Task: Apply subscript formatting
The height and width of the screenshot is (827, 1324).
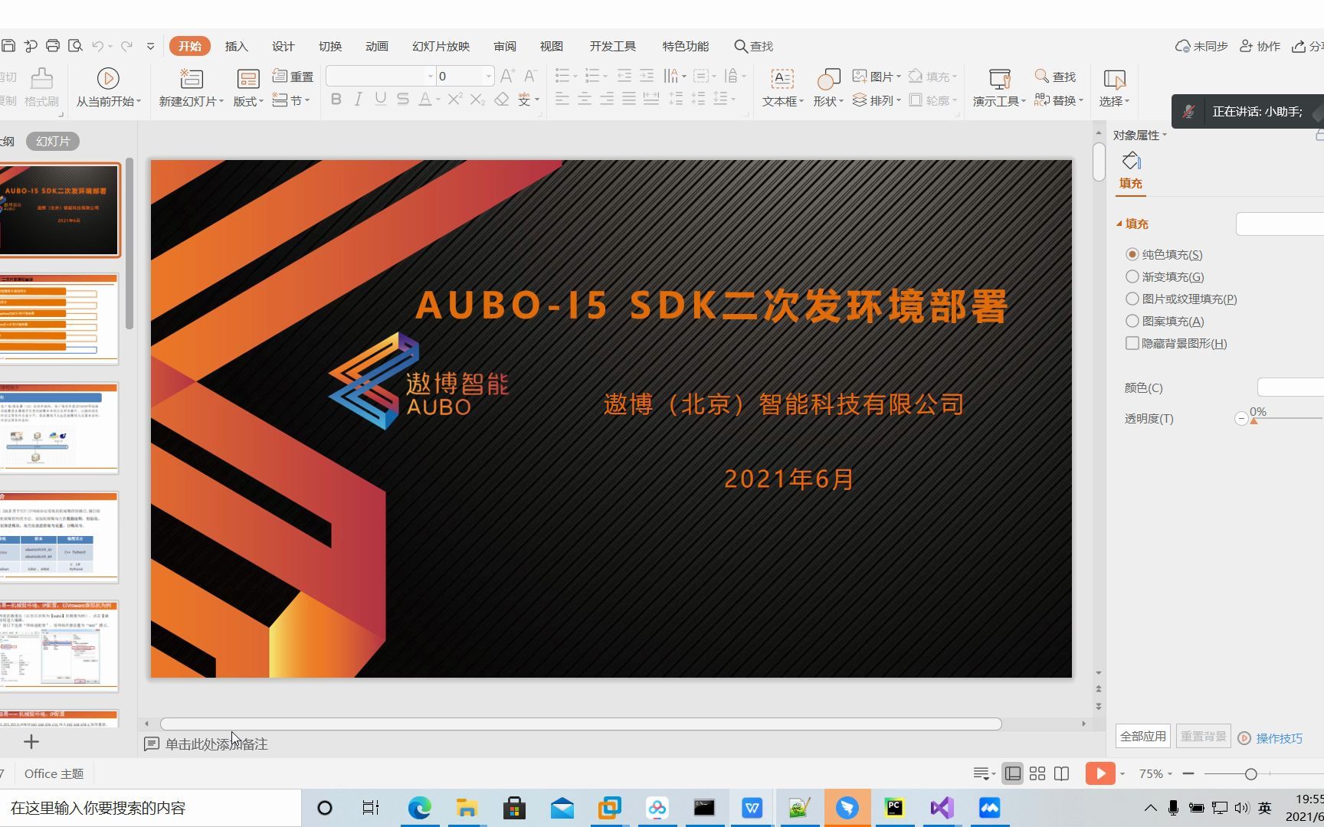Action: pos(477,100)
